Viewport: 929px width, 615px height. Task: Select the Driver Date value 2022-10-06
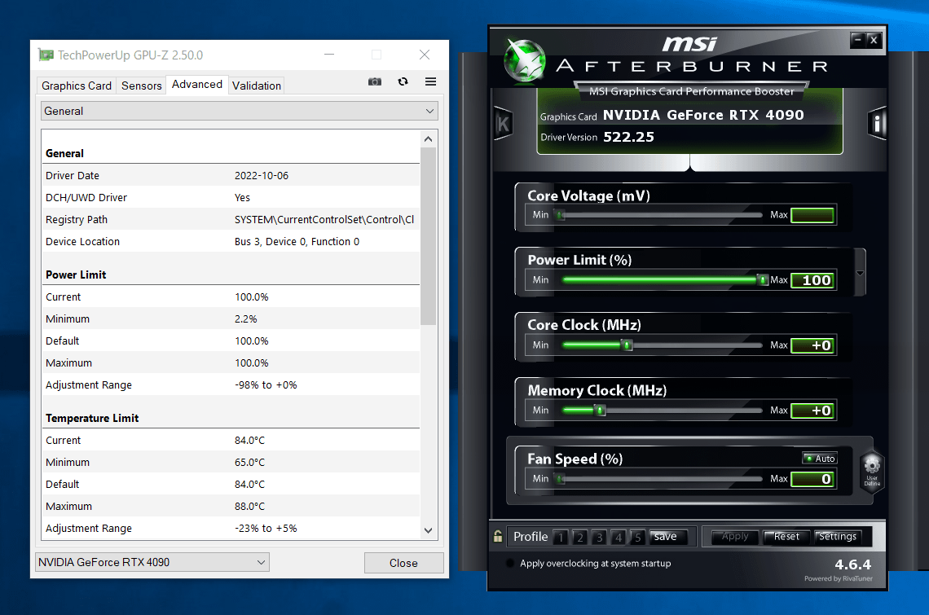pyautogui.click(x=262, y=175)
